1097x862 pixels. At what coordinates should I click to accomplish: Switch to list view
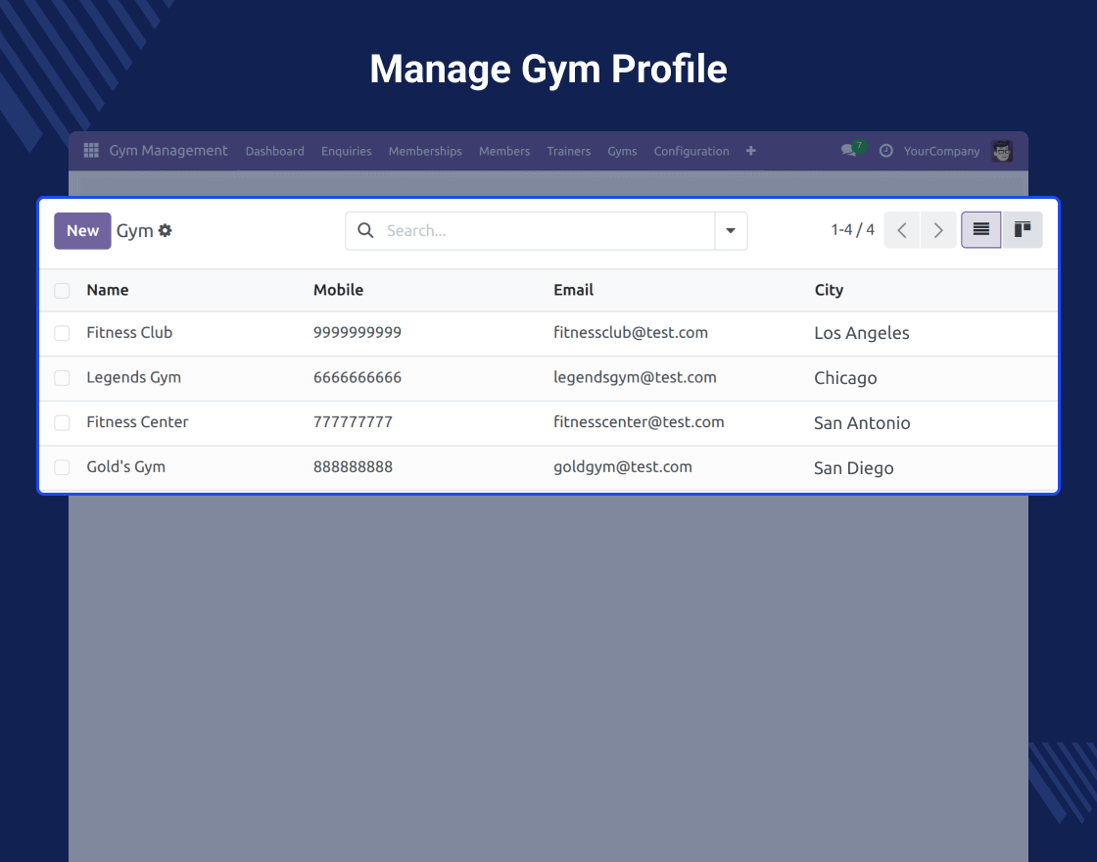click(x=980, y=230)
